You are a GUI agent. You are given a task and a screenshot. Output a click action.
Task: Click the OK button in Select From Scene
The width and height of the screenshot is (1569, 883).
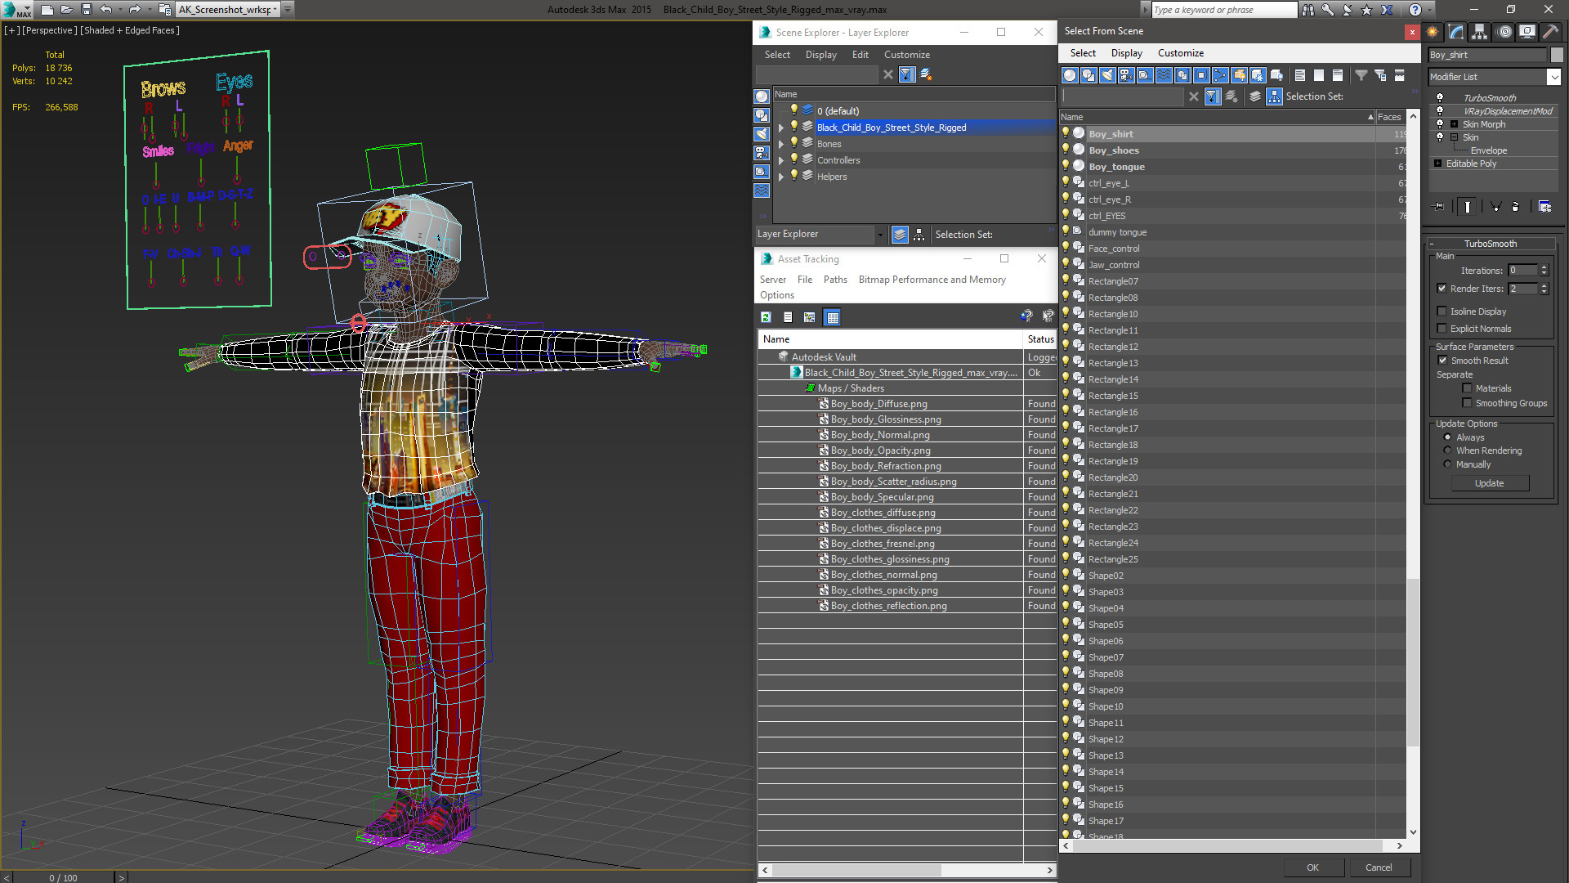pos(1312,867)
